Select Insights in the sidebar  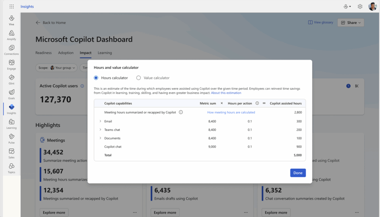[12, 109]
